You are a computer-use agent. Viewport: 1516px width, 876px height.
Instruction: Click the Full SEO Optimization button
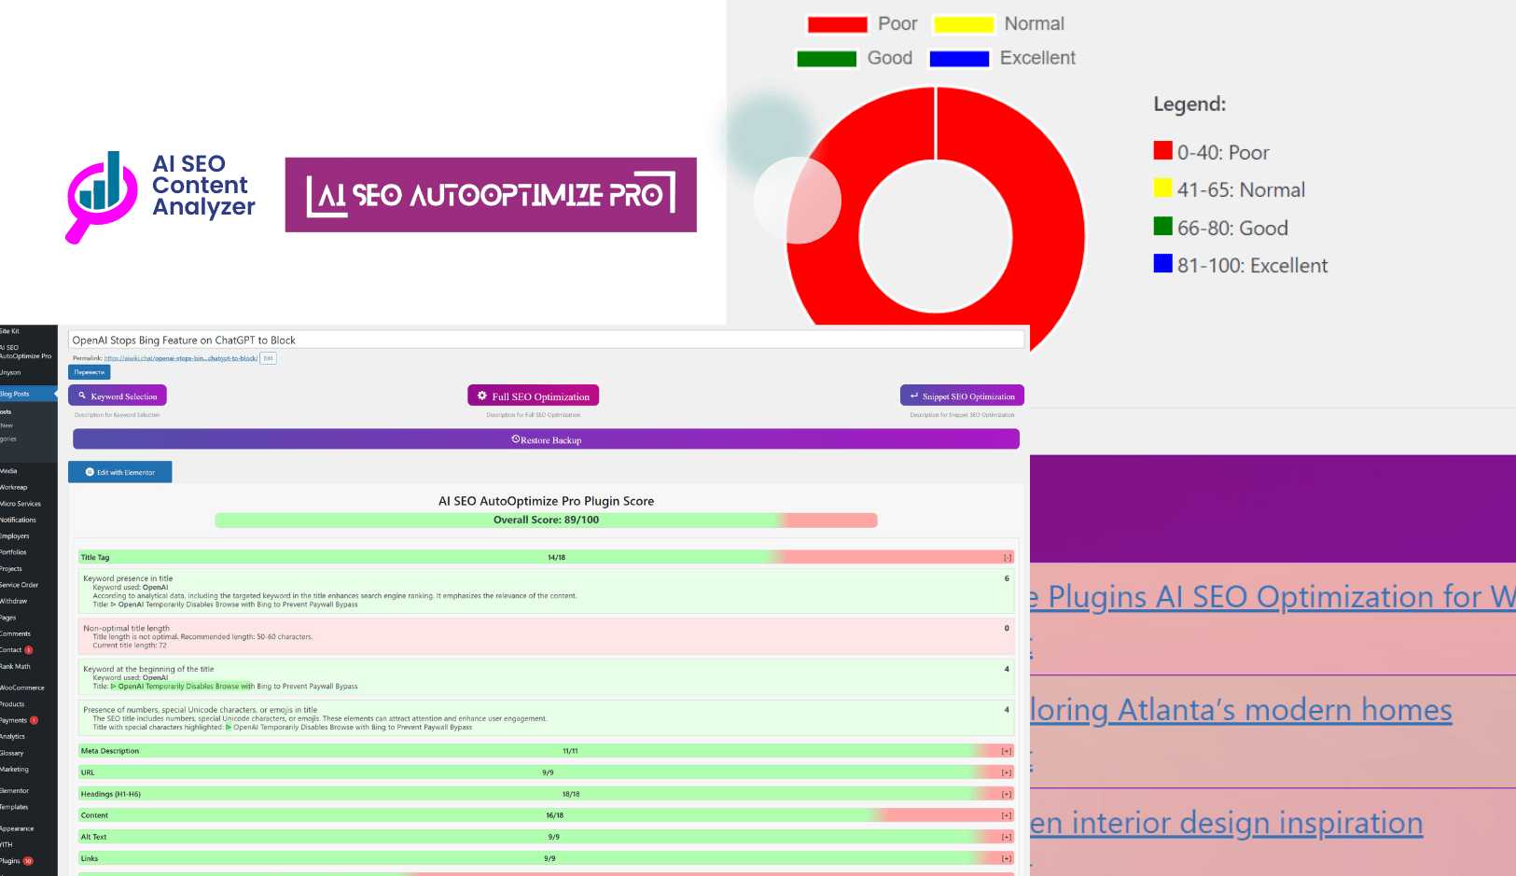[x=533, y=396]
